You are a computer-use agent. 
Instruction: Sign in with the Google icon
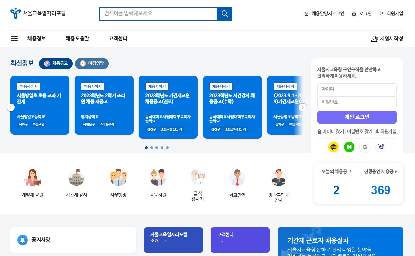365,147
